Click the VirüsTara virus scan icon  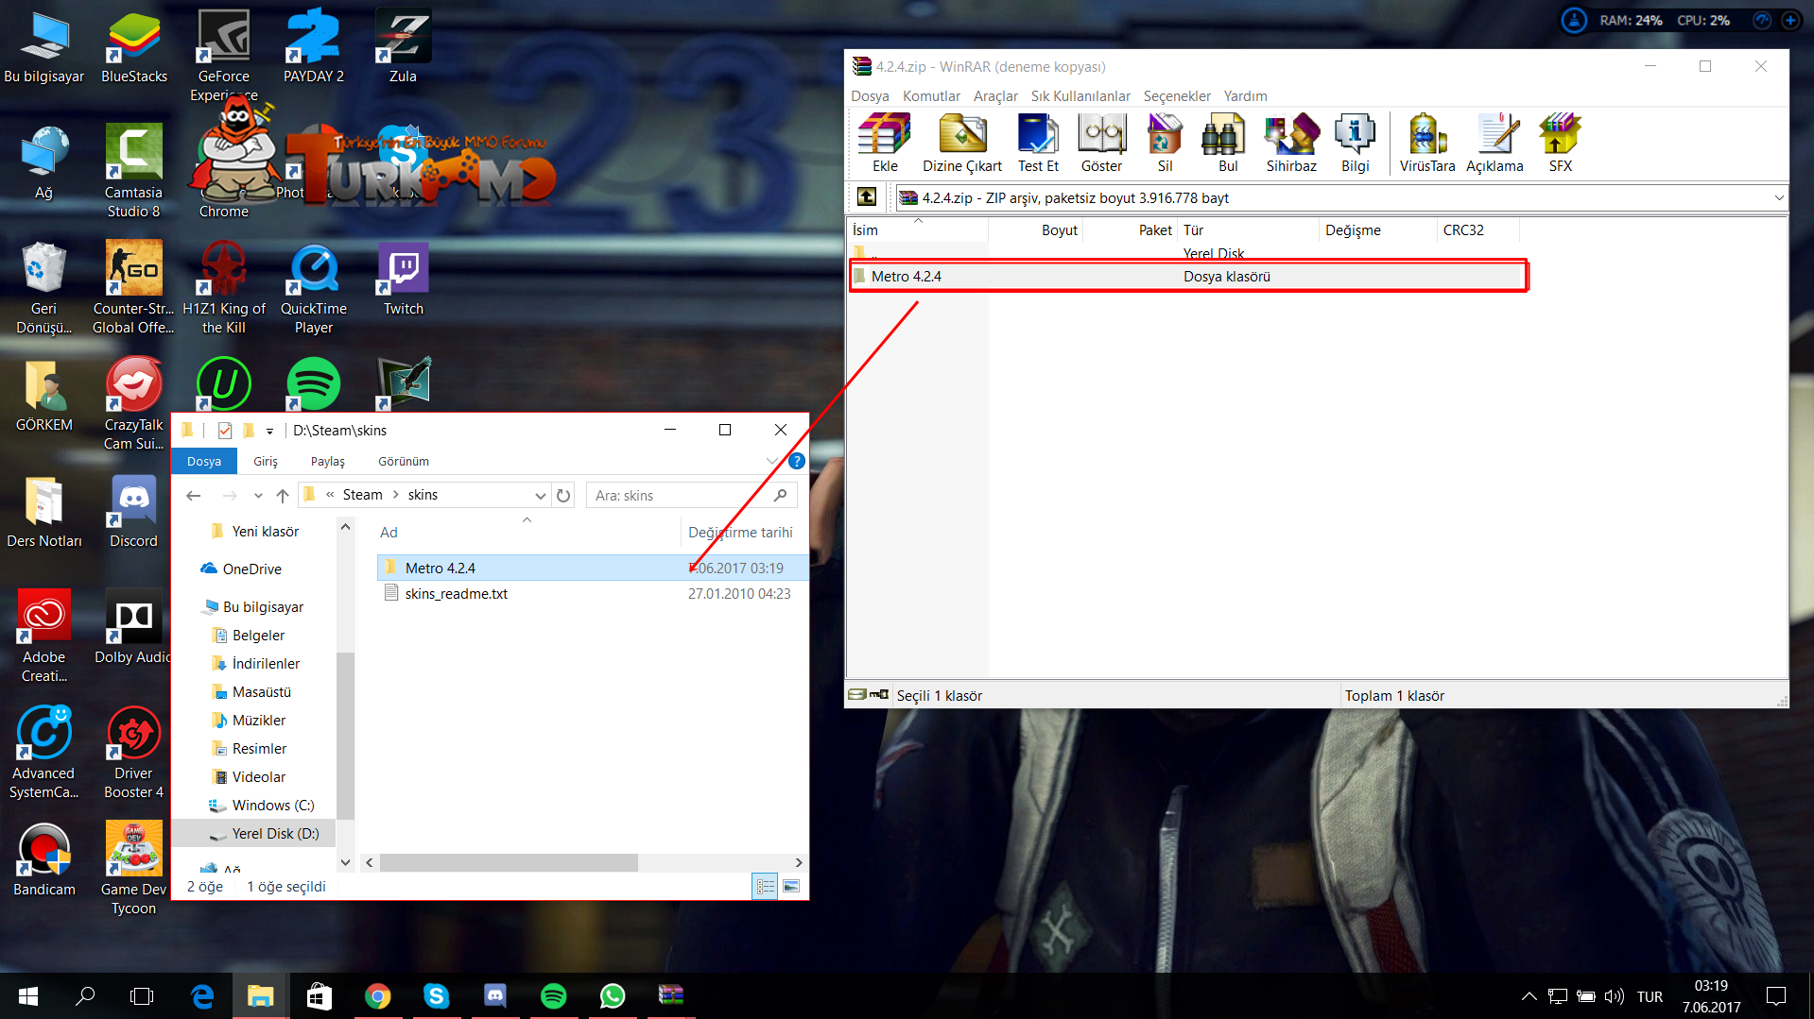tap(1426, 143)
